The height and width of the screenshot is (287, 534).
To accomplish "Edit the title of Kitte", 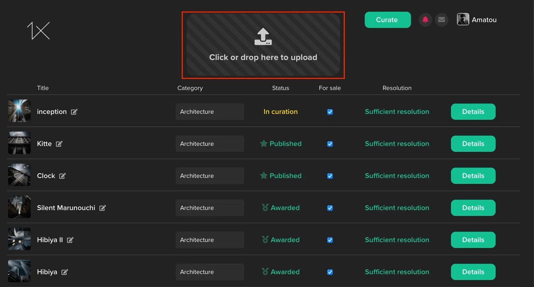I will click(x=59, y=144).
